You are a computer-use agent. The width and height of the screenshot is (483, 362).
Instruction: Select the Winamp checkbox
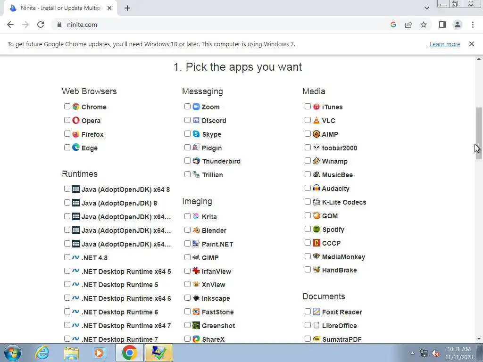308,161
